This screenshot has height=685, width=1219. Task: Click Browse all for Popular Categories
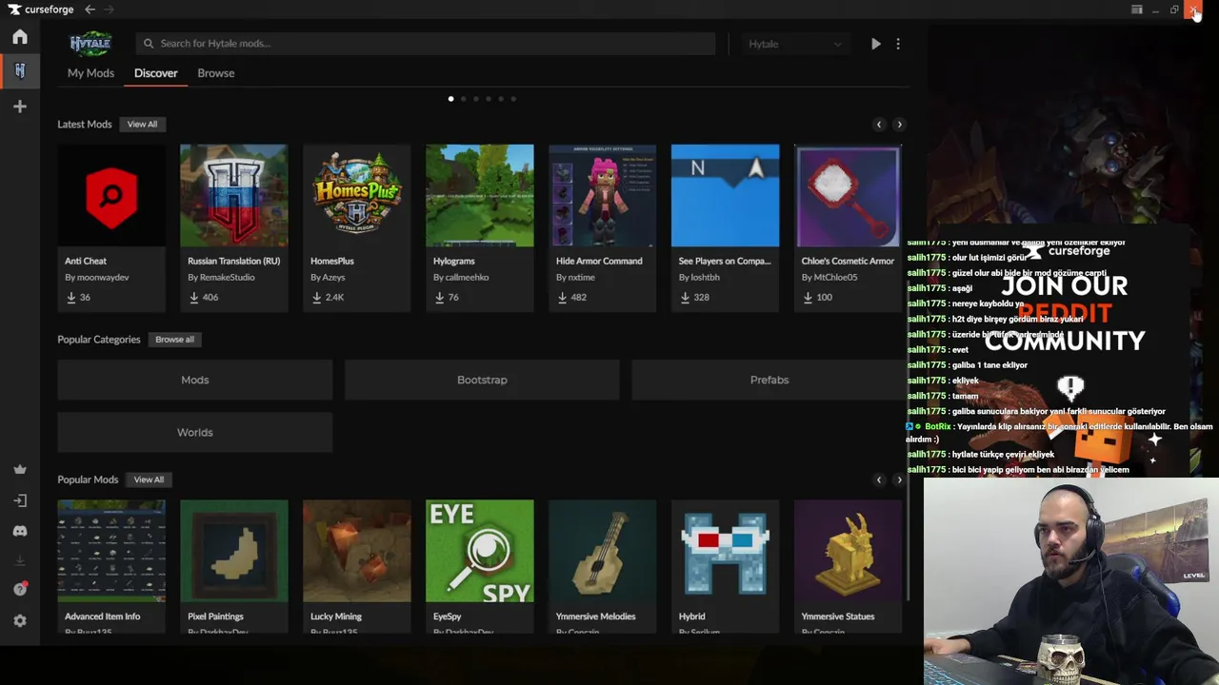tap(174, 340)
